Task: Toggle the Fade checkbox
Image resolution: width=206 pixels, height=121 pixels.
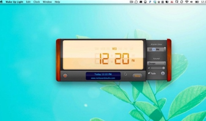Action: 149,73
